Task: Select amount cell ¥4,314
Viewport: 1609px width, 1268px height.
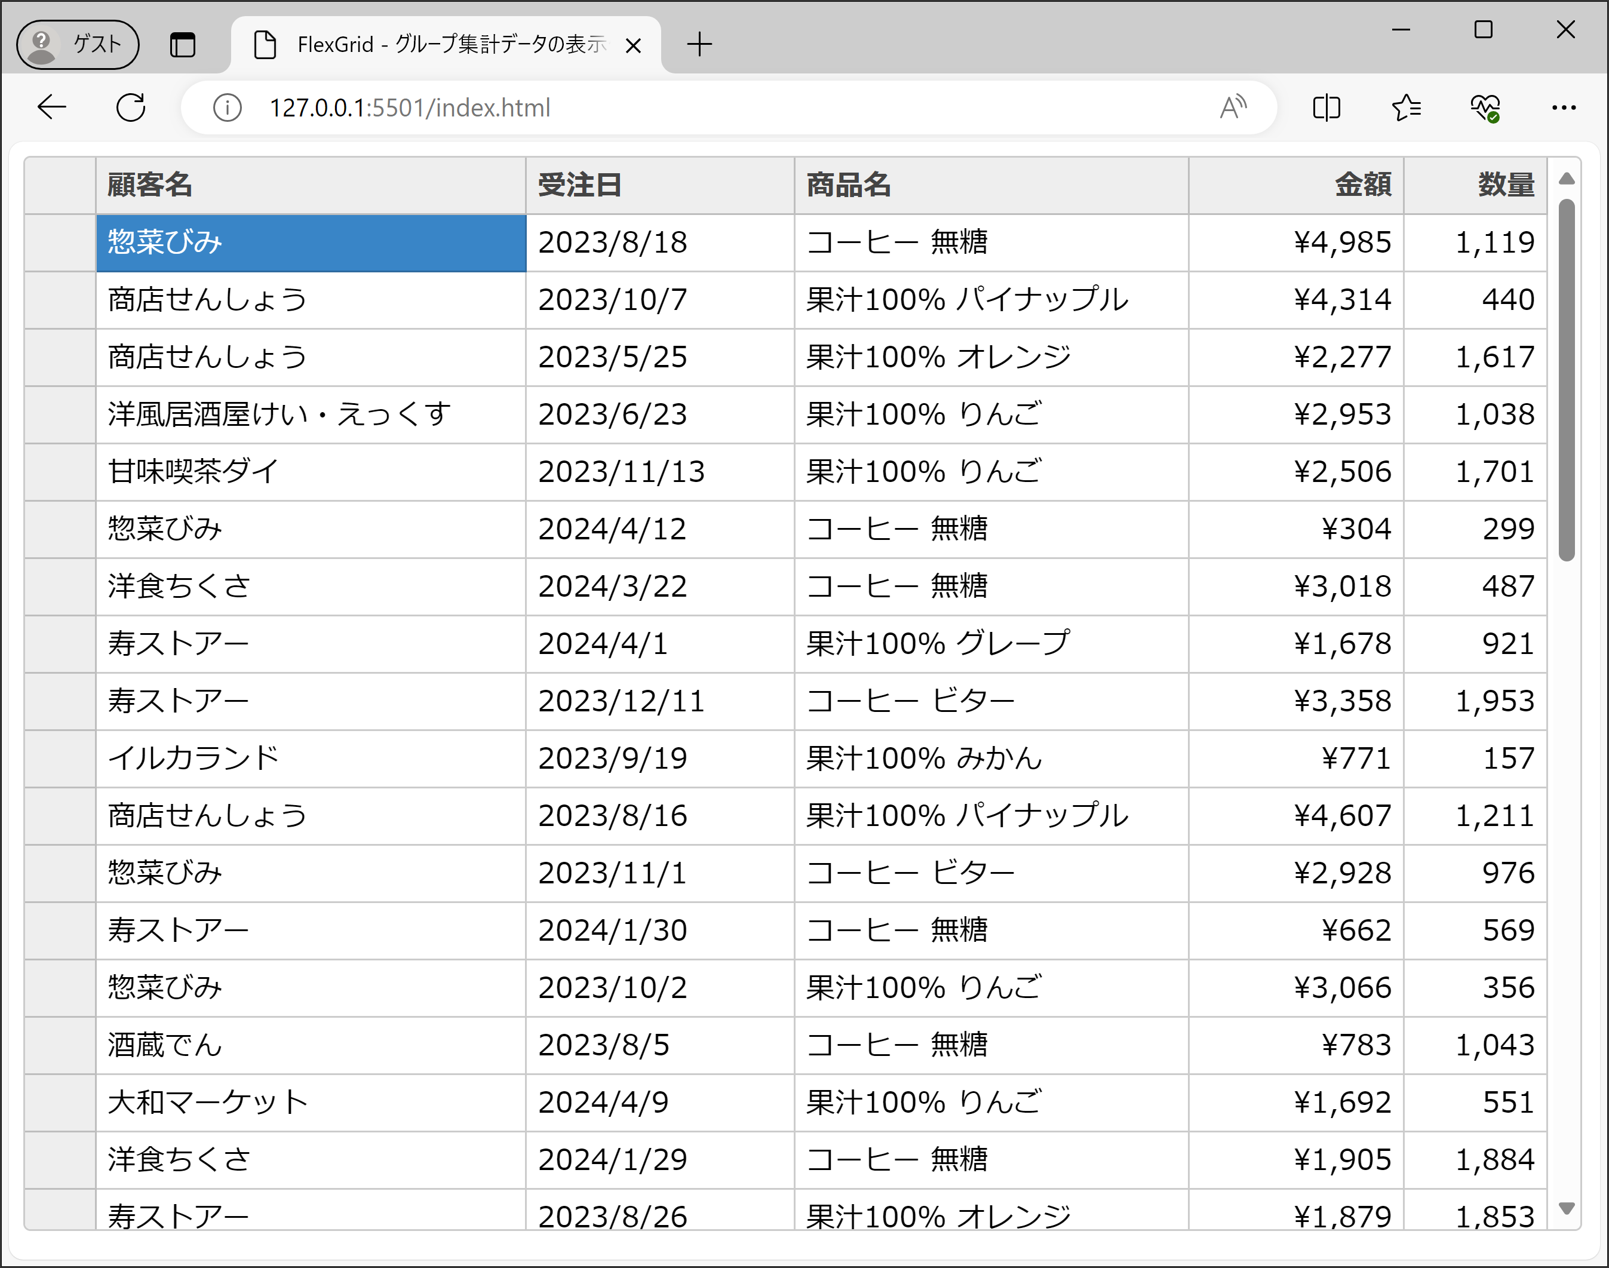Action: pyautogui.click(x=1296, y=300)
